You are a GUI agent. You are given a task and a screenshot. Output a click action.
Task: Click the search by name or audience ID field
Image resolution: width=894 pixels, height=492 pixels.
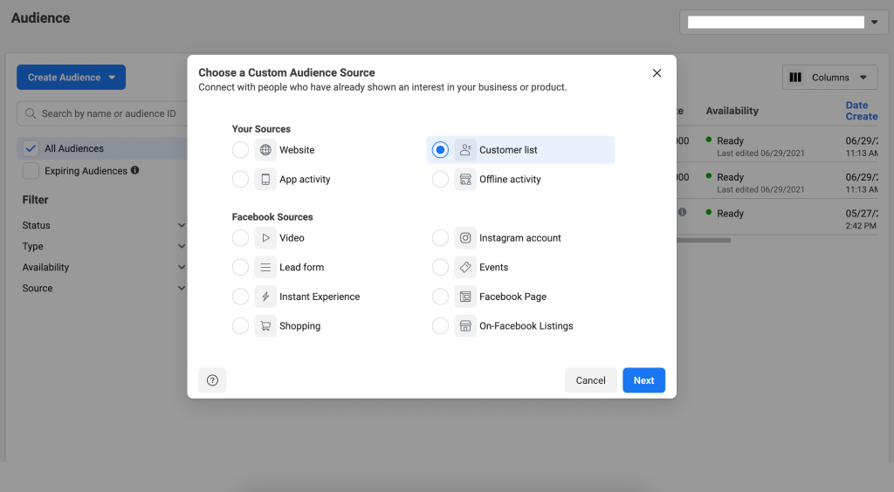click(103, 114)
